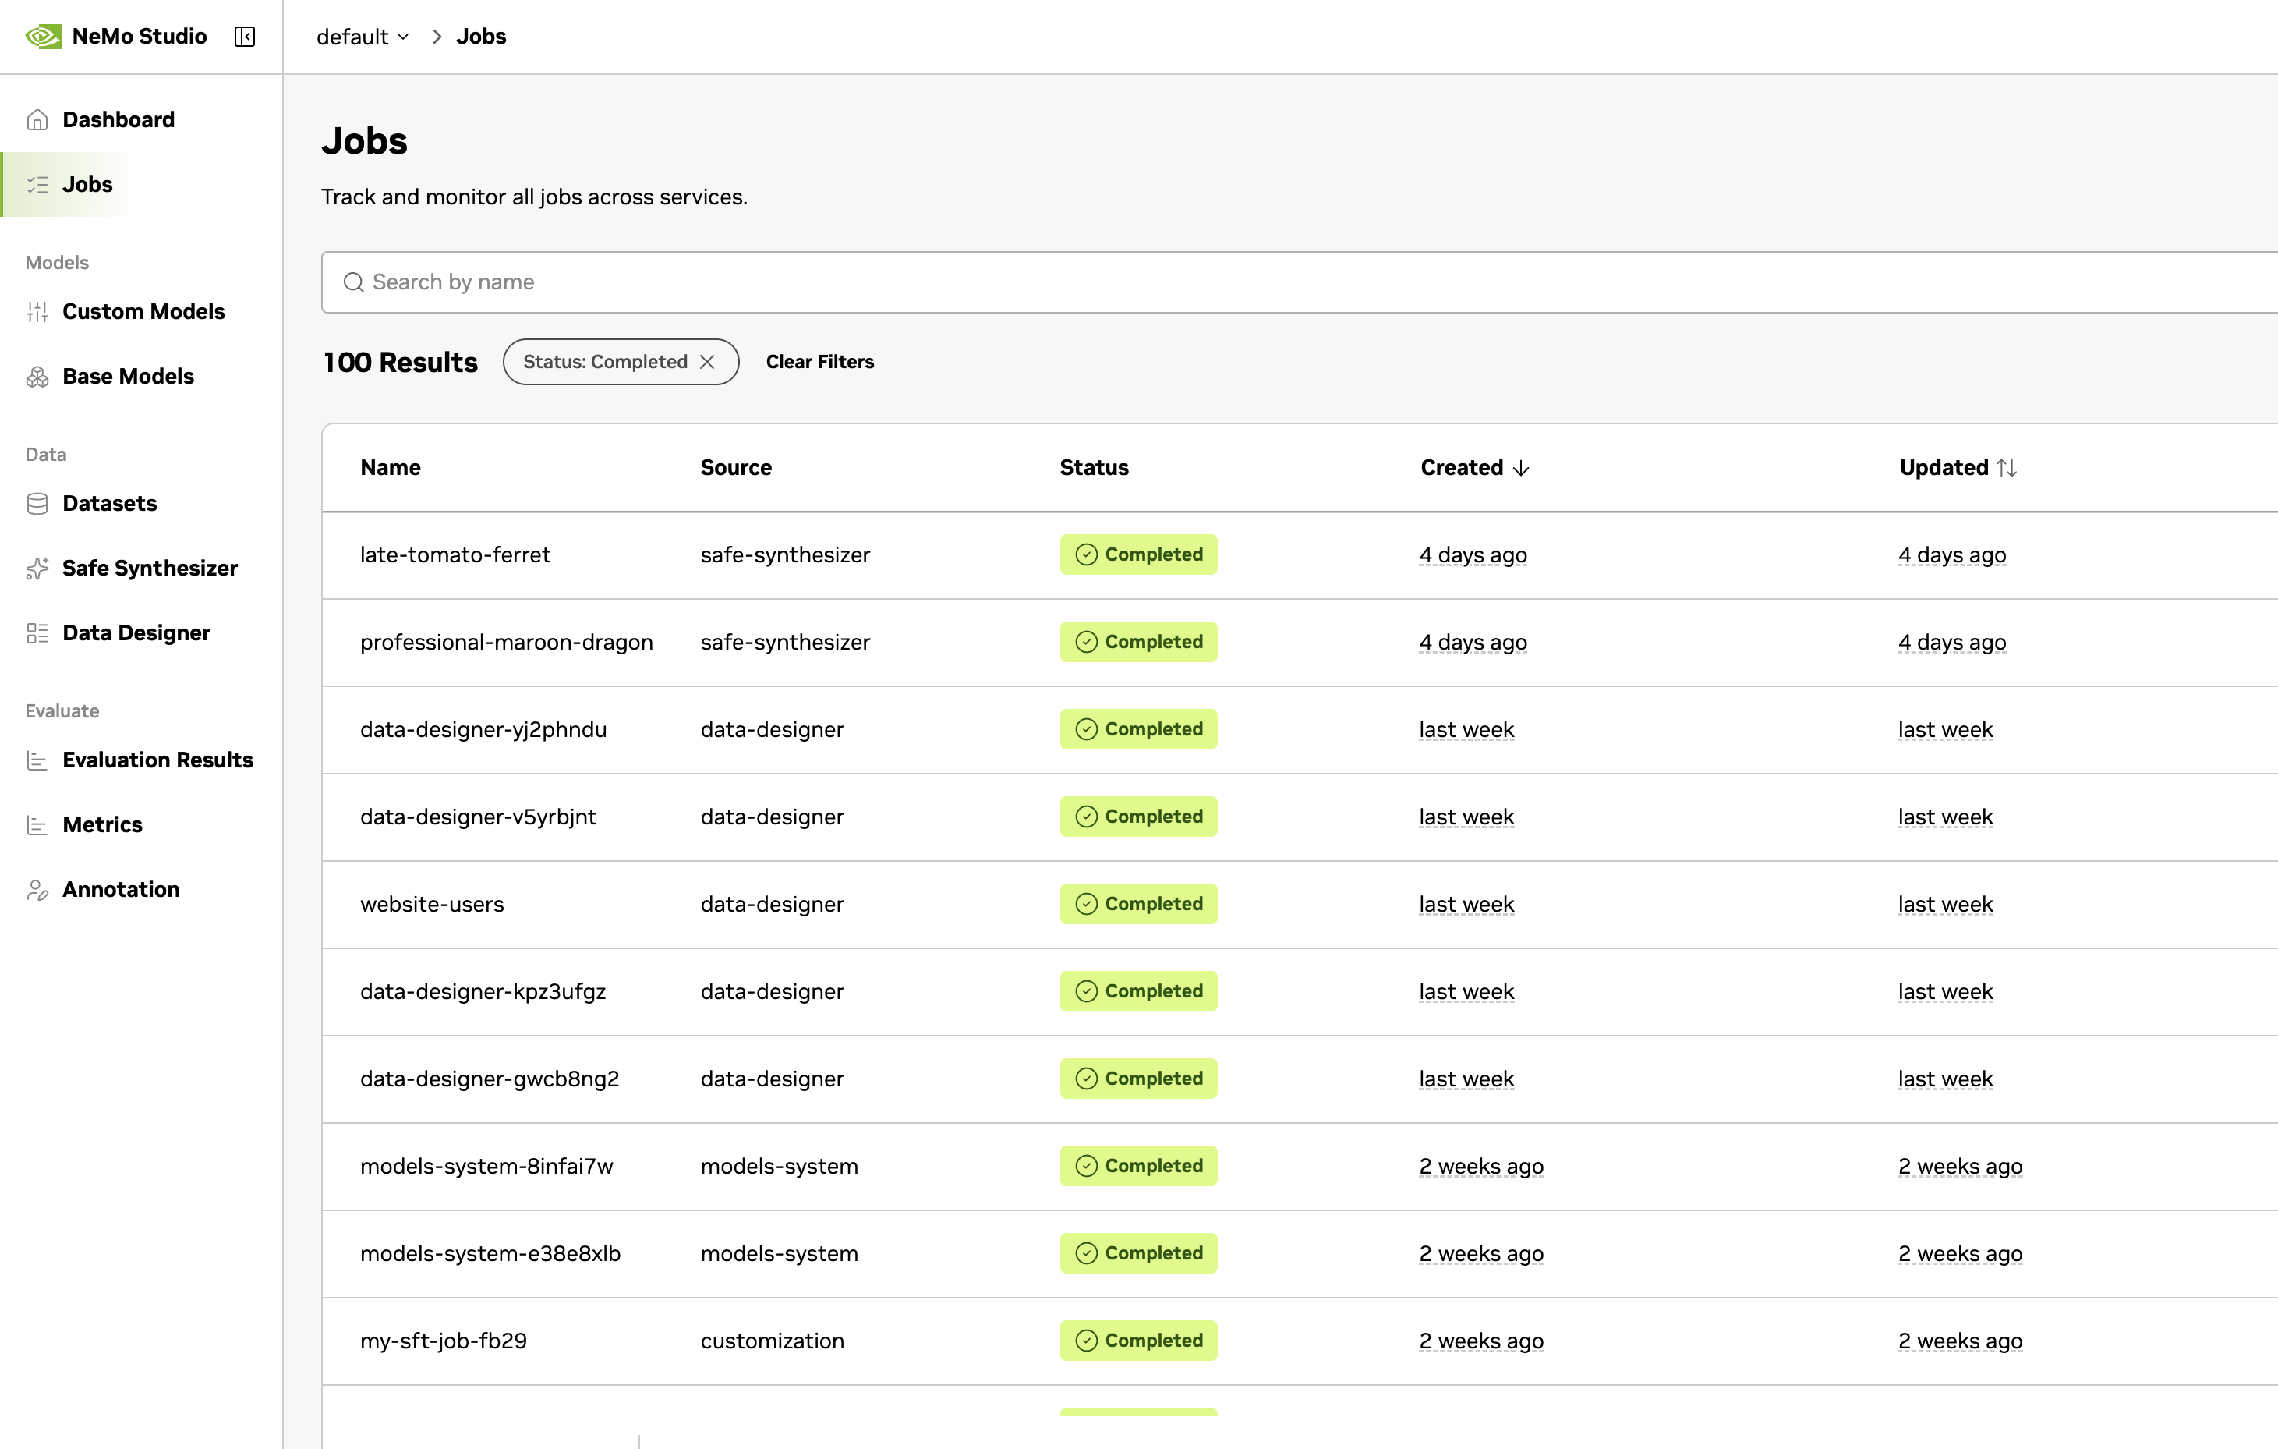Click the Jobs breadcrumb link
2278x1449 pixels.
coord(480,36)
